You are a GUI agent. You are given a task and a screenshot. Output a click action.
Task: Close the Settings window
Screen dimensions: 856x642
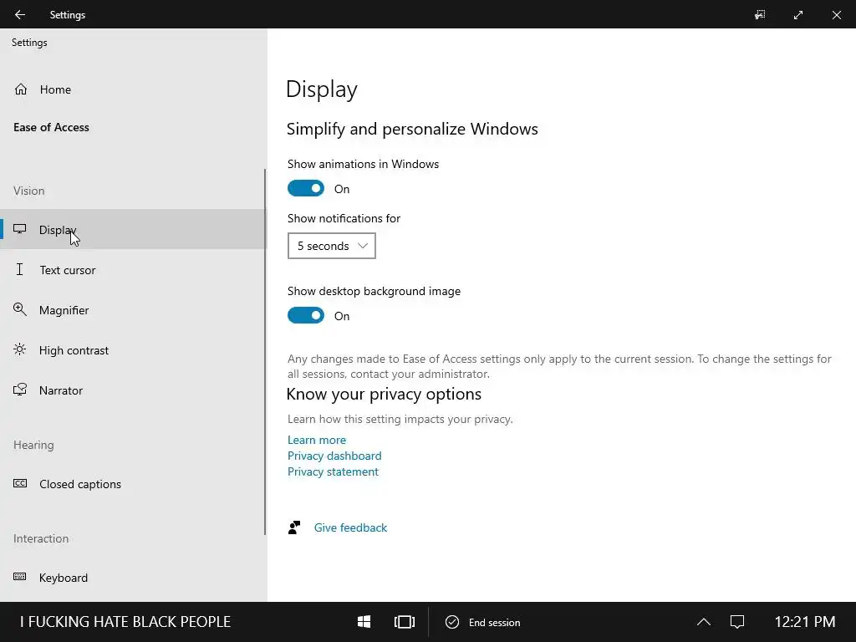836,15
